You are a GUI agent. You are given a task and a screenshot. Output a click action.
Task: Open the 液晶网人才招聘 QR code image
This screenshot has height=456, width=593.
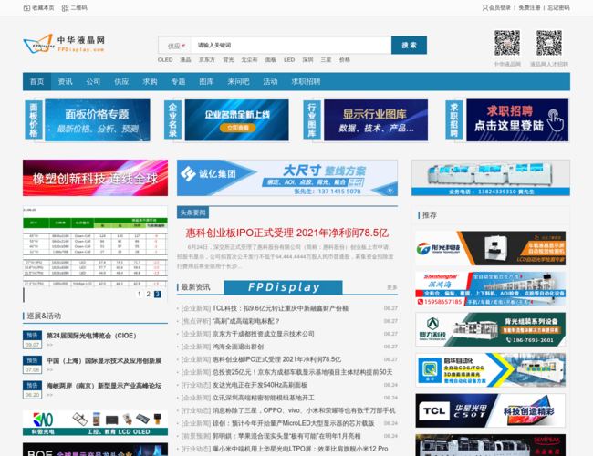tap(548, 43)
